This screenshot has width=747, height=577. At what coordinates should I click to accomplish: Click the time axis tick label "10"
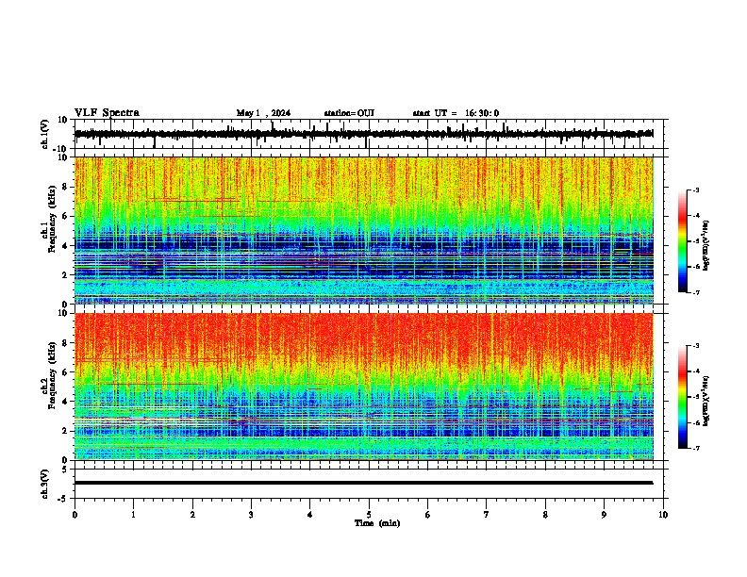click(663, 515)
